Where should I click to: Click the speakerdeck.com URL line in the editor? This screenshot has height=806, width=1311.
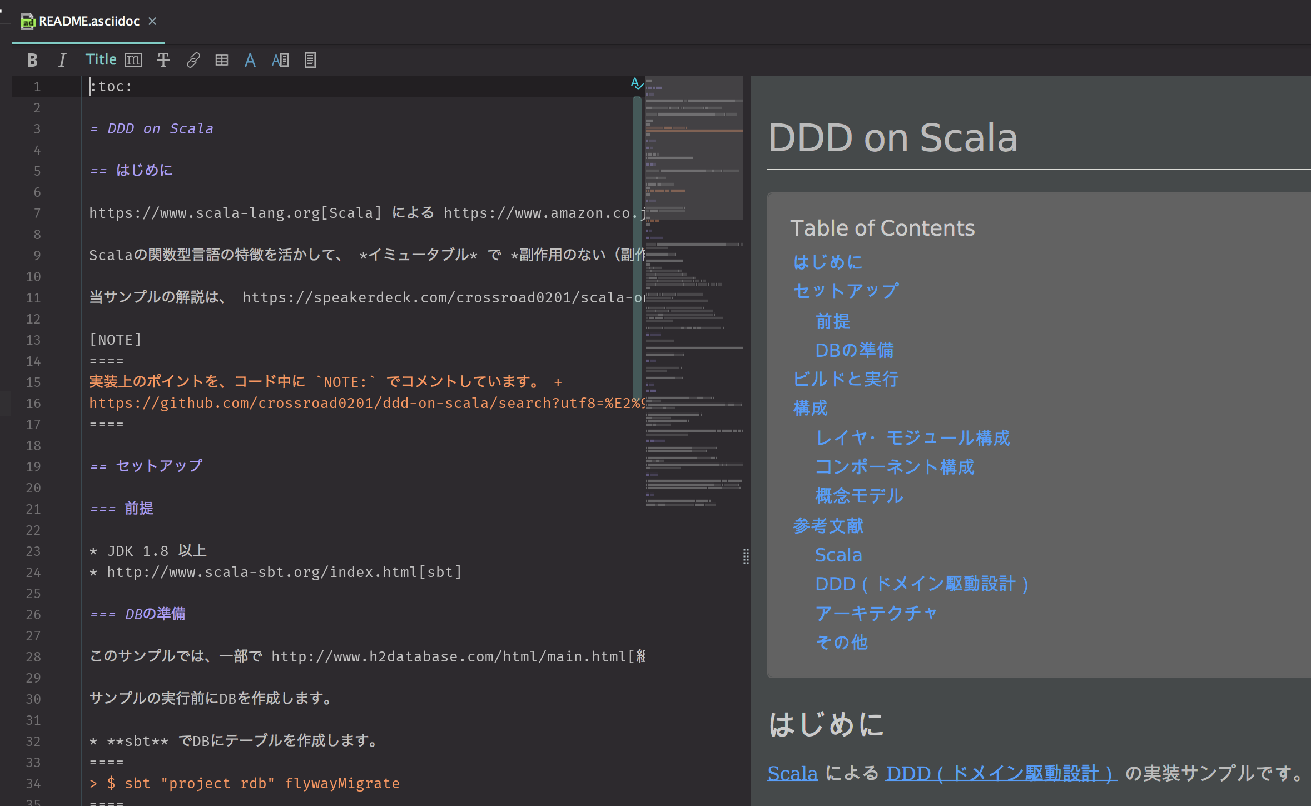pyautogui.click(x=367, y=297)
